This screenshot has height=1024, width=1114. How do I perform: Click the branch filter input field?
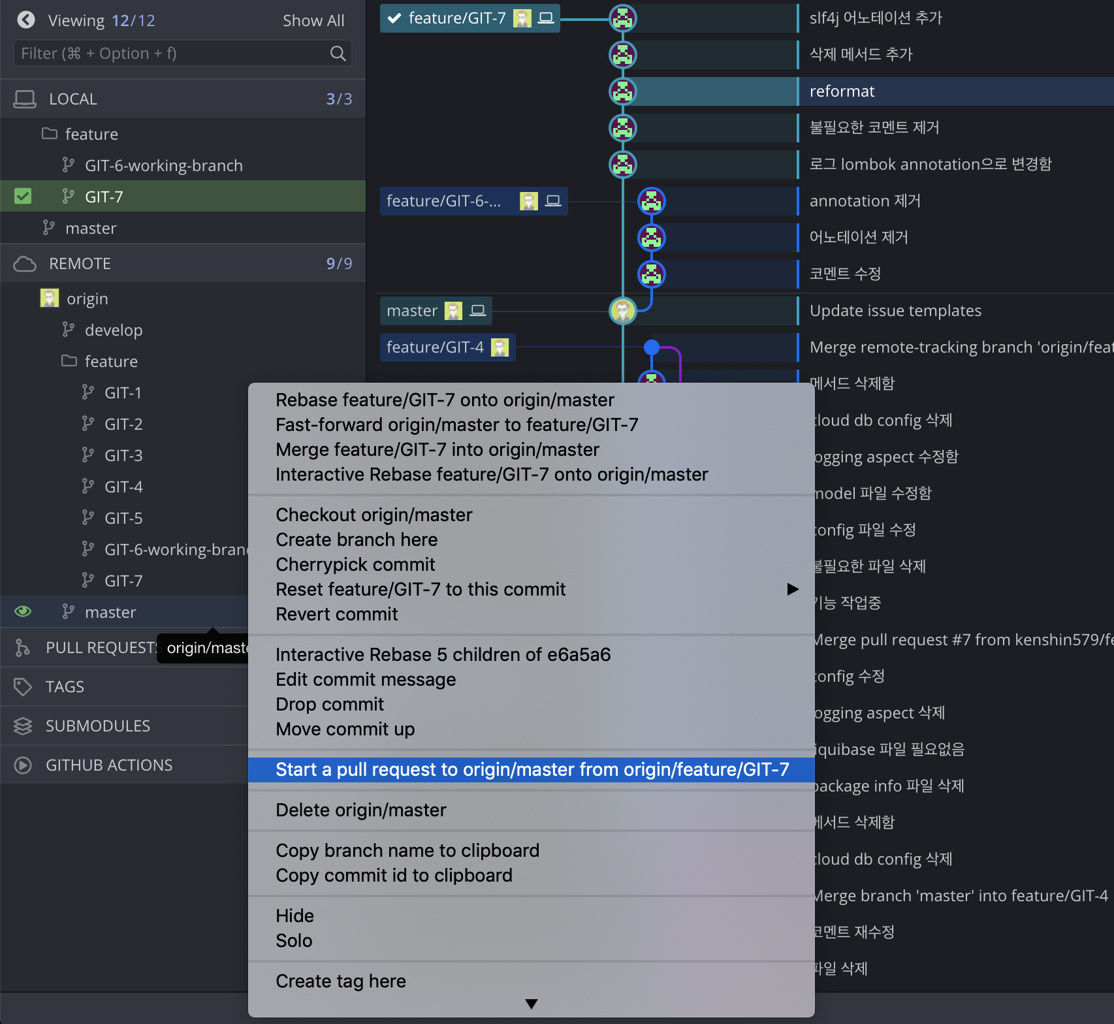(x=170, y=54)
